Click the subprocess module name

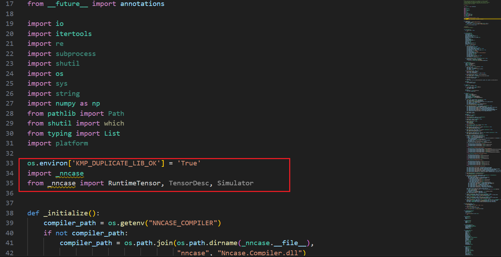tap(76, 54)
